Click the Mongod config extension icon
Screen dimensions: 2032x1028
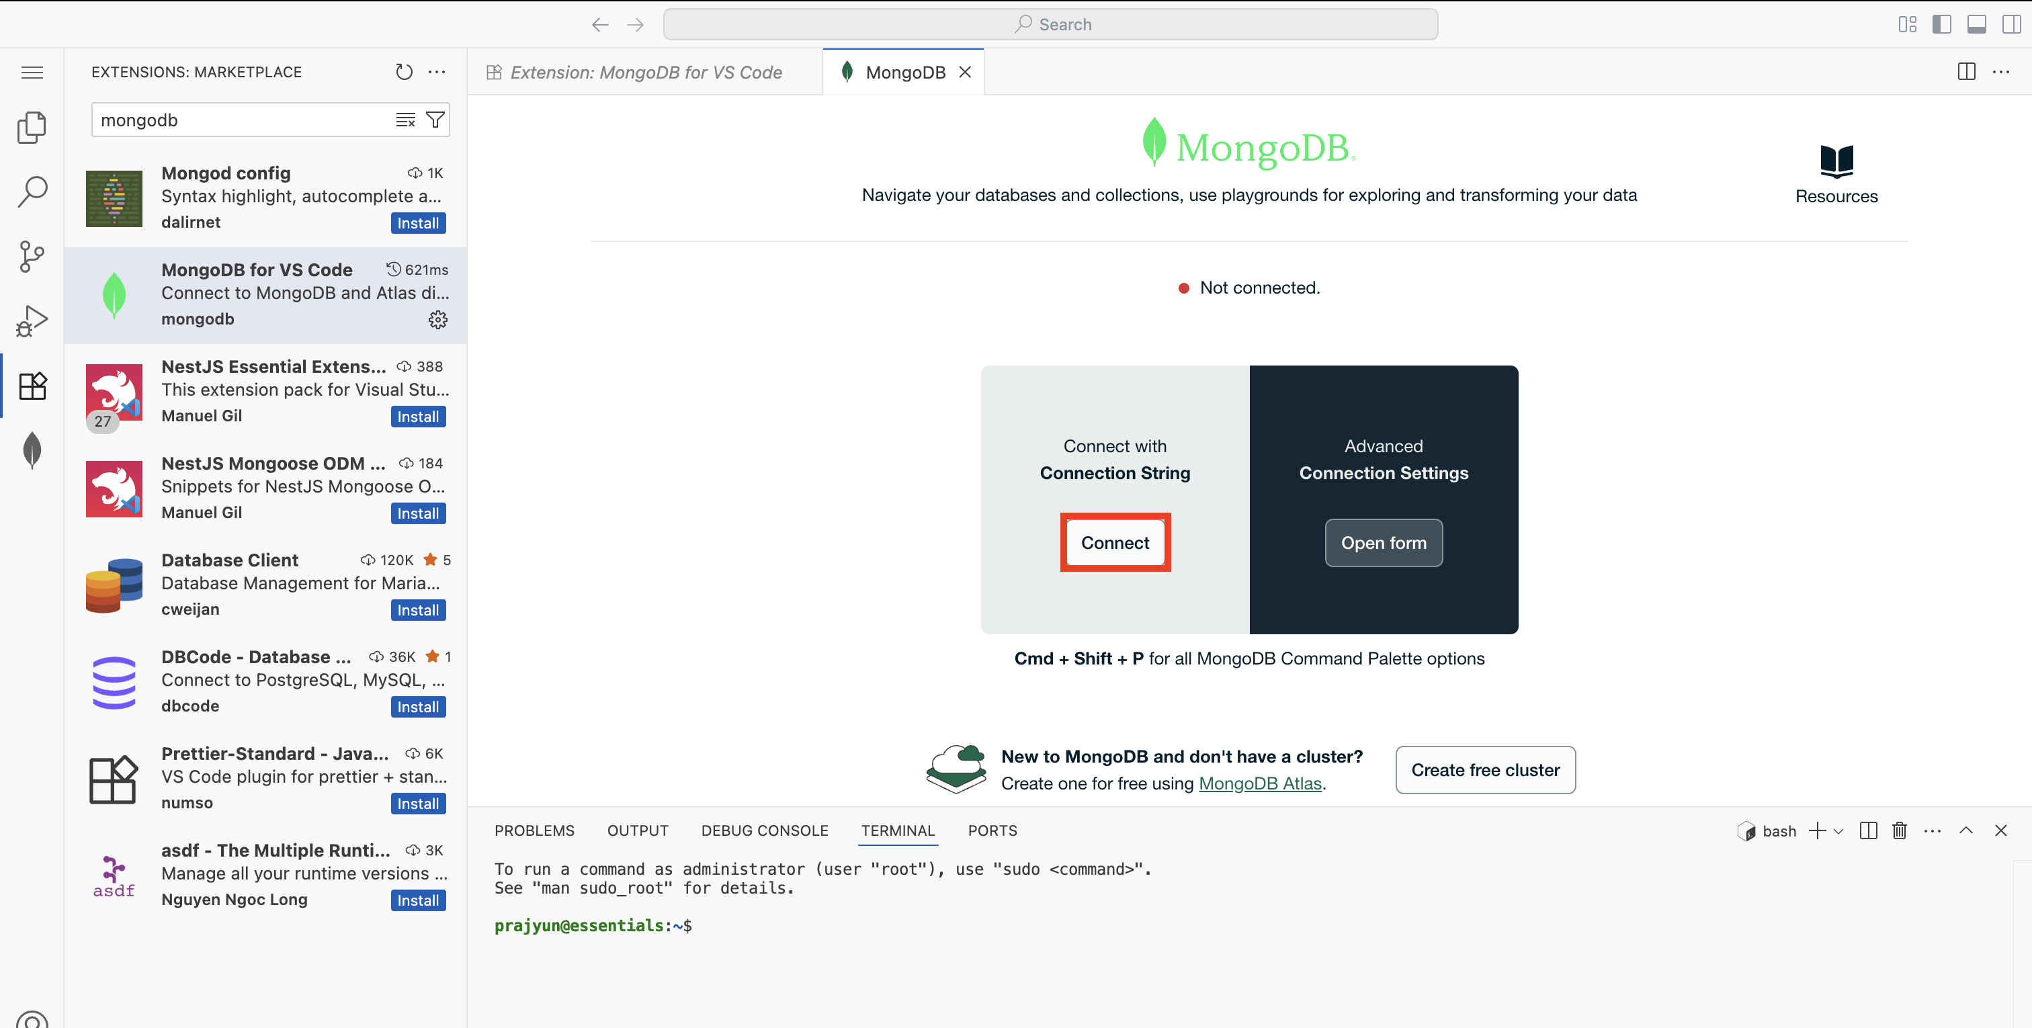114,199
